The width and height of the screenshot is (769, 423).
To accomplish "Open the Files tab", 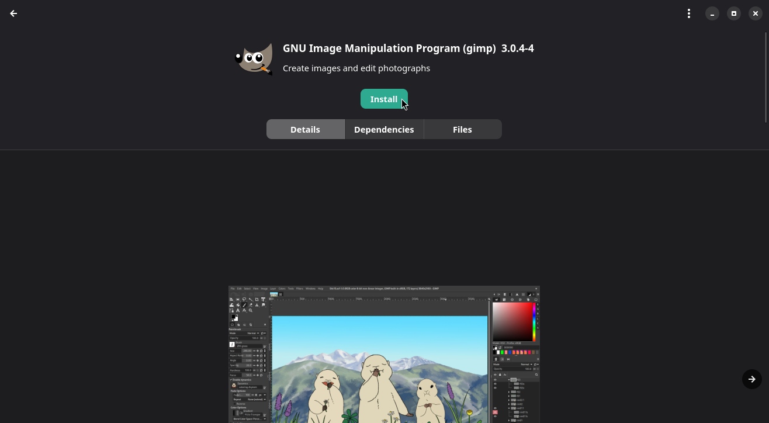I will [x=462, y=129].
